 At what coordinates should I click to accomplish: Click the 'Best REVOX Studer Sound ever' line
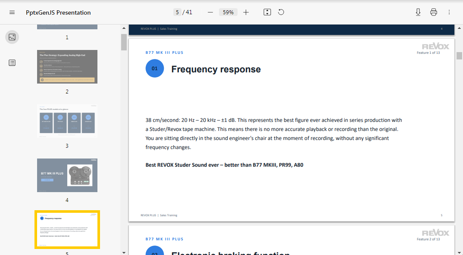point(225,165)
